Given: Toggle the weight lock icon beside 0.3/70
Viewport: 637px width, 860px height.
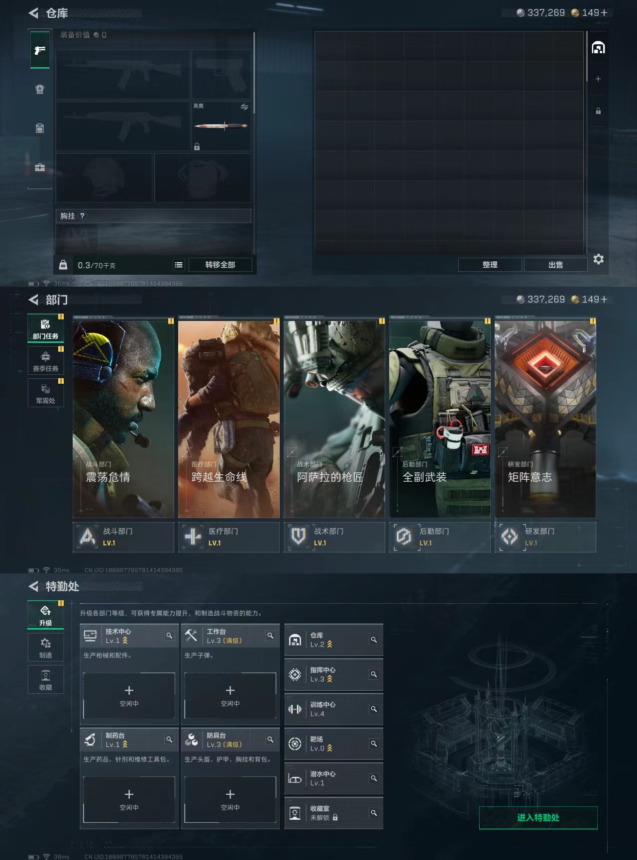Looking at the screenshot, I should coord(63,265).
